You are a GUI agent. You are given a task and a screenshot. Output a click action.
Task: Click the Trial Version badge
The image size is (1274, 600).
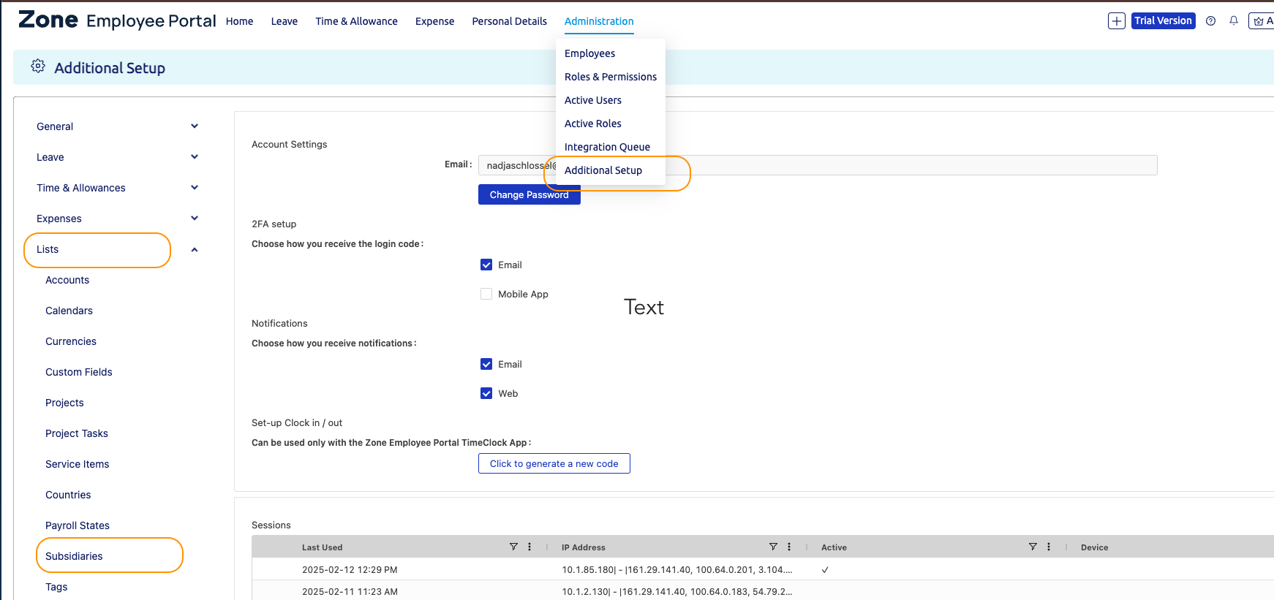pyautogui.click(x=1163, y=21)
